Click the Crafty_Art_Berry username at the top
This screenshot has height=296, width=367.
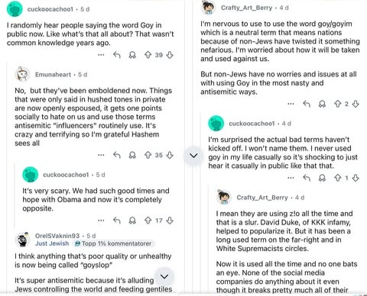246,8
